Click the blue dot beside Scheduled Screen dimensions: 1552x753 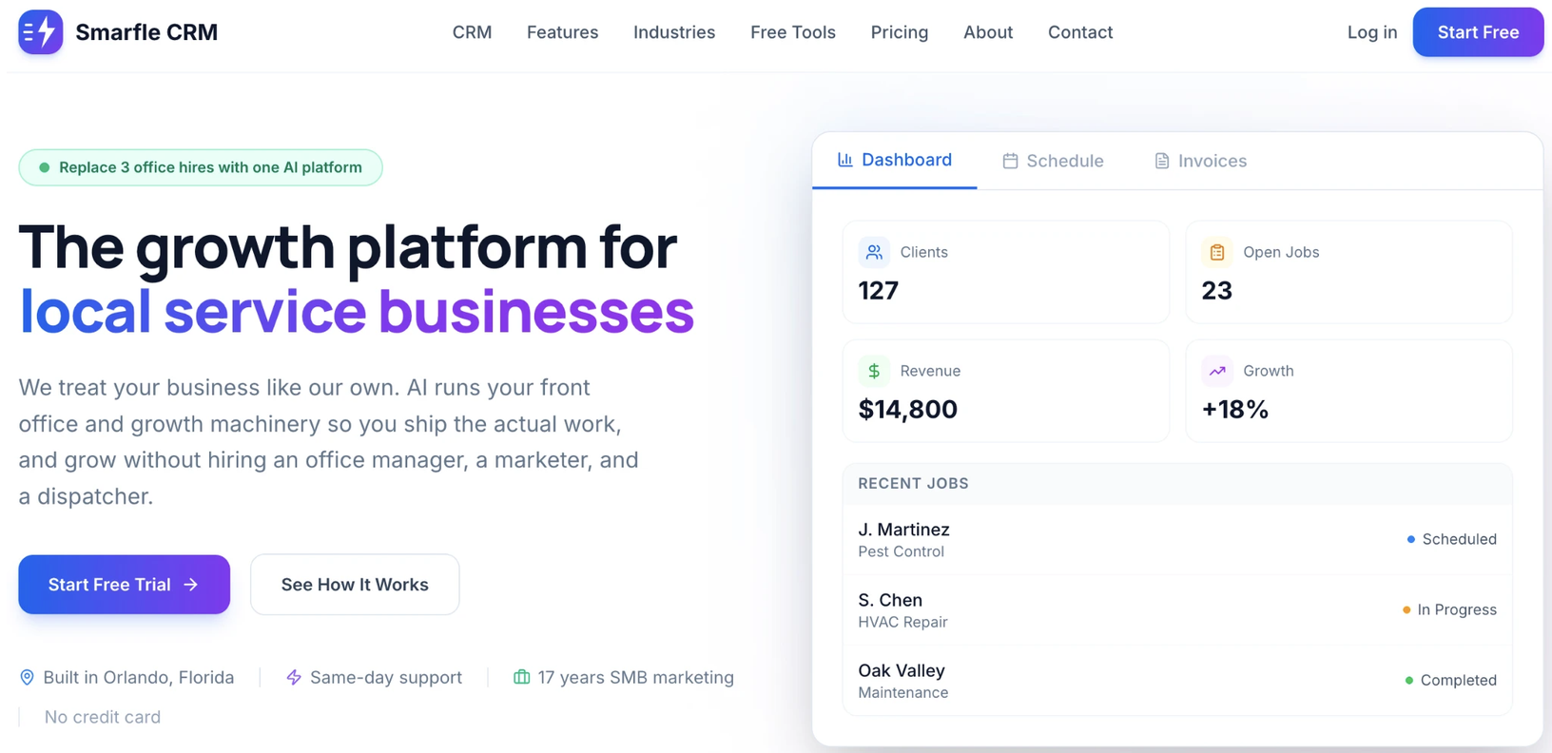point(1410,539)
